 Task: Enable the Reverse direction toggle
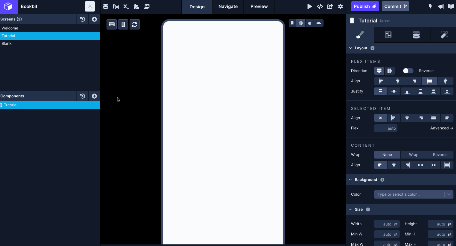click(408, 70)
